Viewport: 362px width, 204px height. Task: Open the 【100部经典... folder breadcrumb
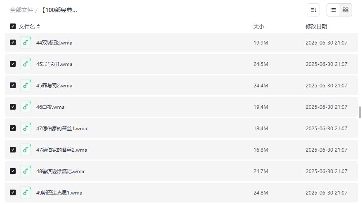point(59,10)
